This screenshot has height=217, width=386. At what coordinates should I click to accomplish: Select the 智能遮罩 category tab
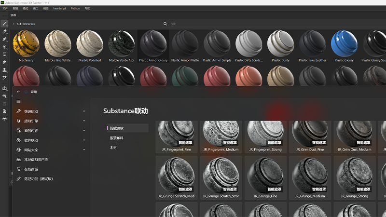(127, 128)
